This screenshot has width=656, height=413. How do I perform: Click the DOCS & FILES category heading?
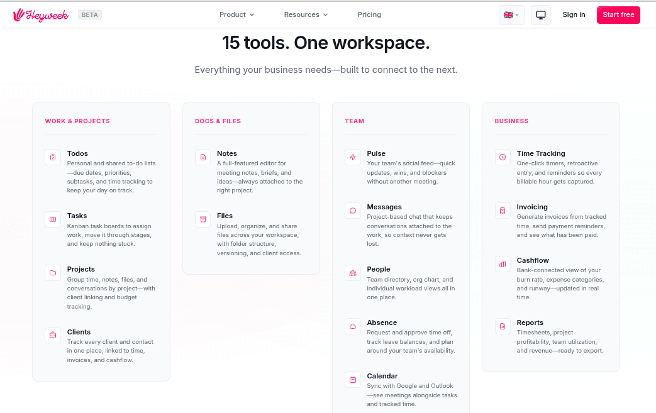pyautogui.click(x=218, y=121)
